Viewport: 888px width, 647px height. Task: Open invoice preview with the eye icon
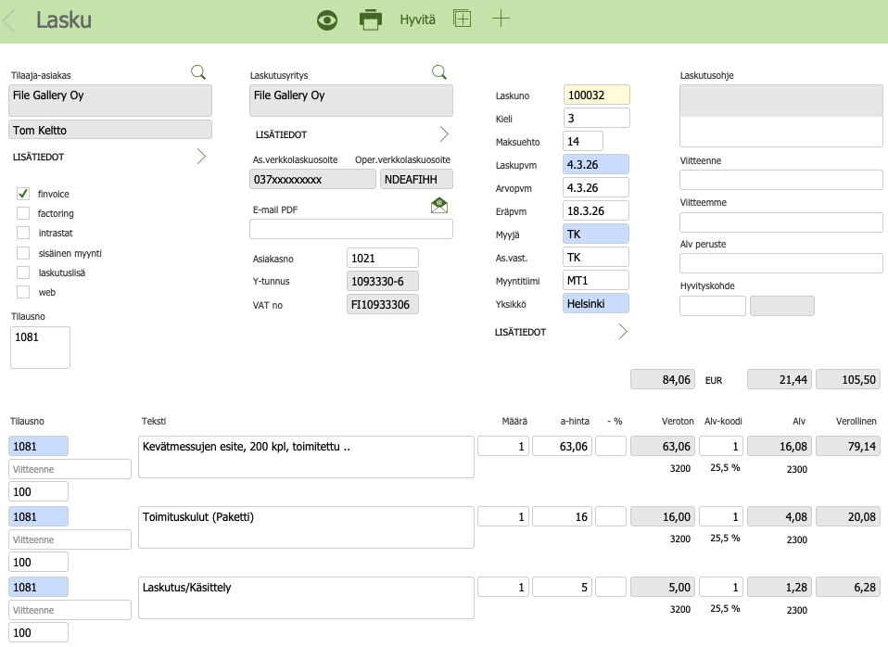tap(327, 19)
